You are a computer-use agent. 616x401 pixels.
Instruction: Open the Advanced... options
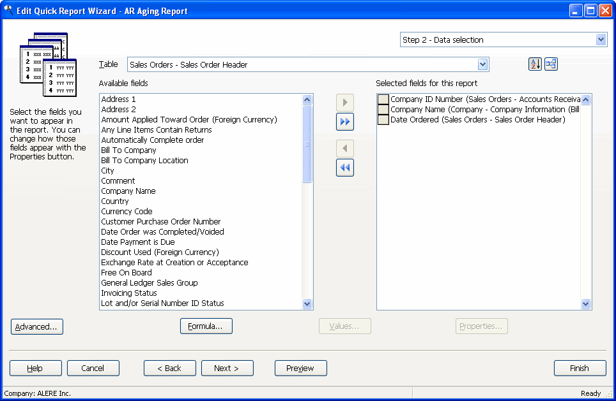coord(37,326)
